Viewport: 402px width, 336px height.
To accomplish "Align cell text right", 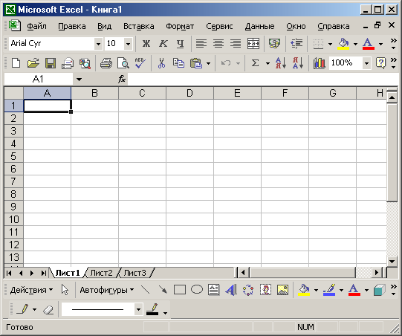I will coord(236,43).
